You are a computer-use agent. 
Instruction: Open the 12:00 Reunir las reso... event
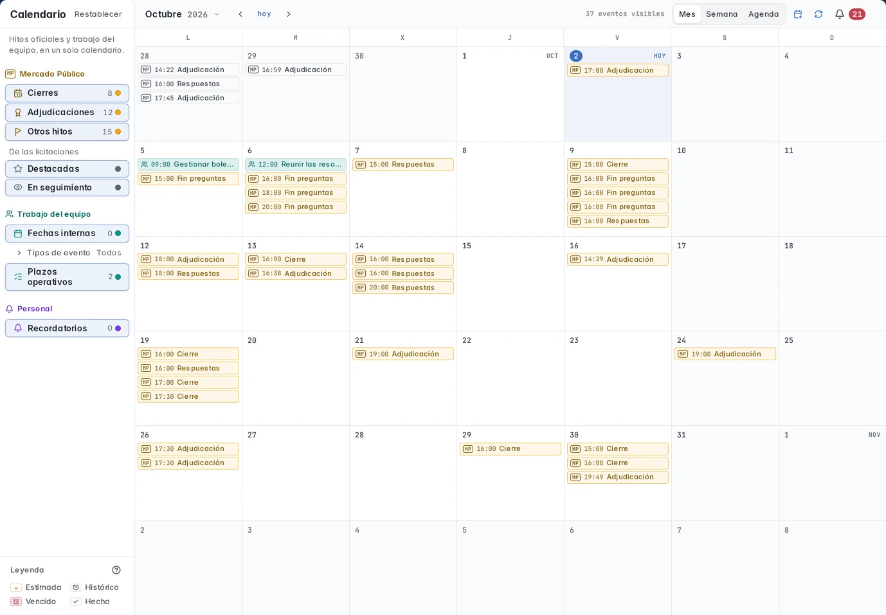[296, 165]
